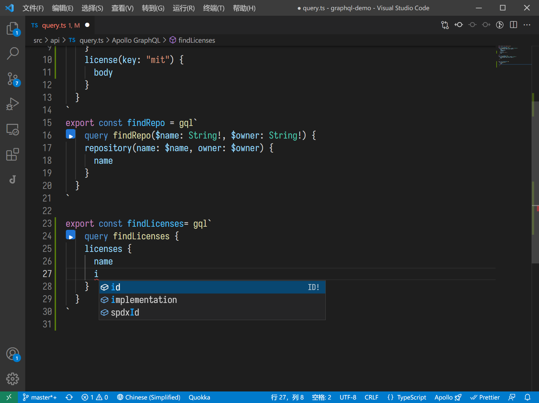The image size is (539, 403).
Task: Click the middle commit navigation icon
Action: click(x=472, y=25)
